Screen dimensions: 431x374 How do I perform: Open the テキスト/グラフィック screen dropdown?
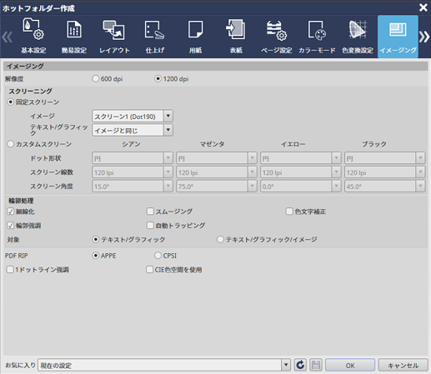point(168,130)
